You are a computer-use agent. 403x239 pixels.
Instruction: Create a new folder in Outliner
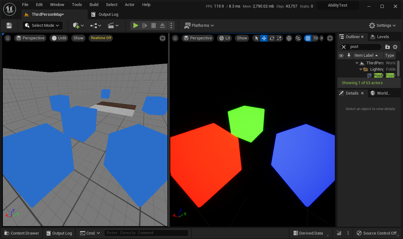[x=388, y=47]
